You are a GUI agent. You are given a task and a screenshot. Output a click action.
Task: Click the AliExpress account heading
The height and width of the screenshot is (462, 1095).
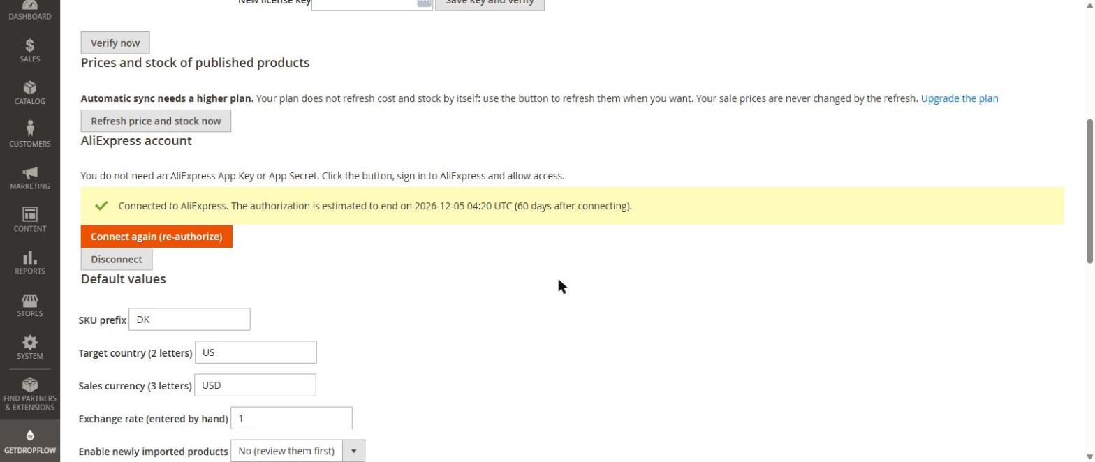pyautogui.click(x=136, y=141)
